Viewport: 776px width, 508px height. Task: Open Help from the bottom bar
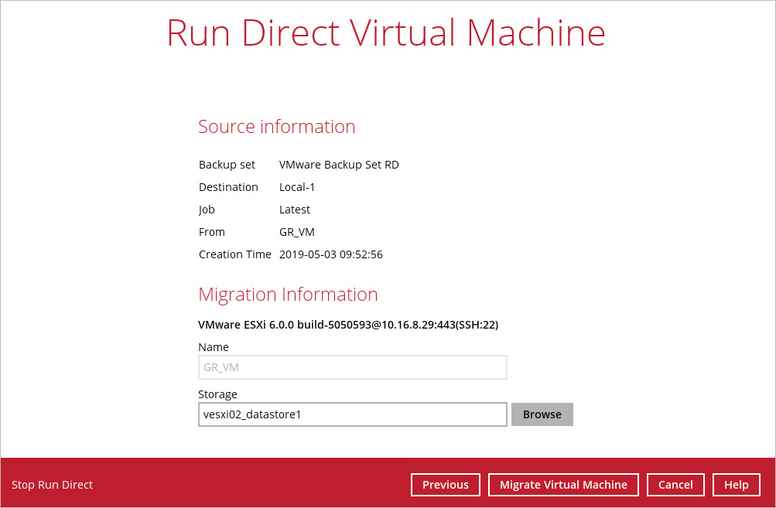point(736,485)
